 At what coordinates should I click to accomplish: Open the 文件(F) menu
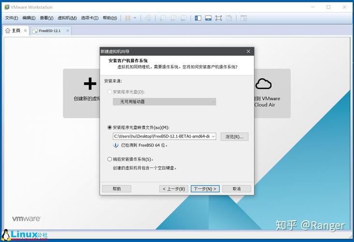(x=12, y=18)
